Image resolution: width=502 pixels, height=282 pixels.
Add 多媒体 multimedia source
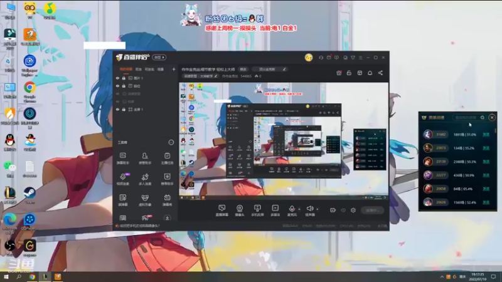coord(275,211)
